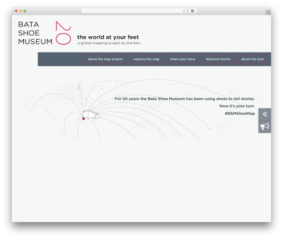
Task: Open 'about the bsm' menu item
Action: pyautogui.click(x=252, y=59)
